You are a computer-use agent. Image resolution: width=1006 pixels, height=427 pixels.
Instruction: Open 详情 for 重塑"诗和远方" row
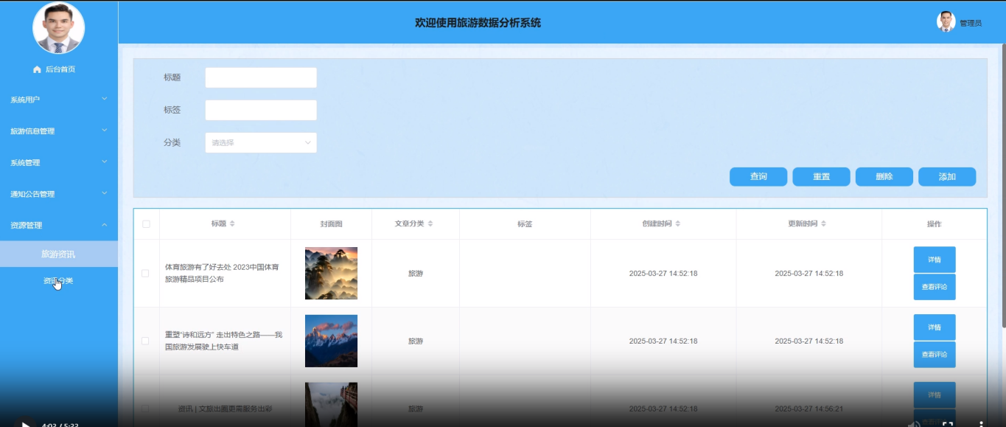935,327
